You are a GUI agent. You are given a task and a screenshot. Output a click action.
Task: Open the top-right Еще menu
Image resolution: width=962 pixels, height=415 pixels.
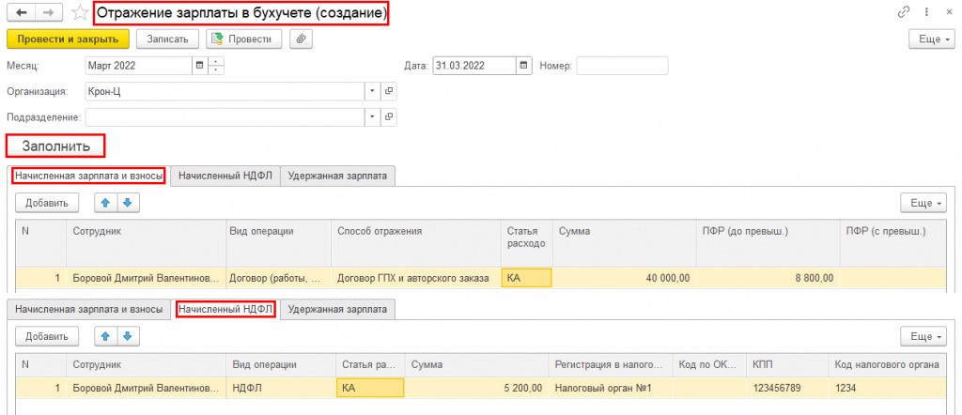coord(931,38)
